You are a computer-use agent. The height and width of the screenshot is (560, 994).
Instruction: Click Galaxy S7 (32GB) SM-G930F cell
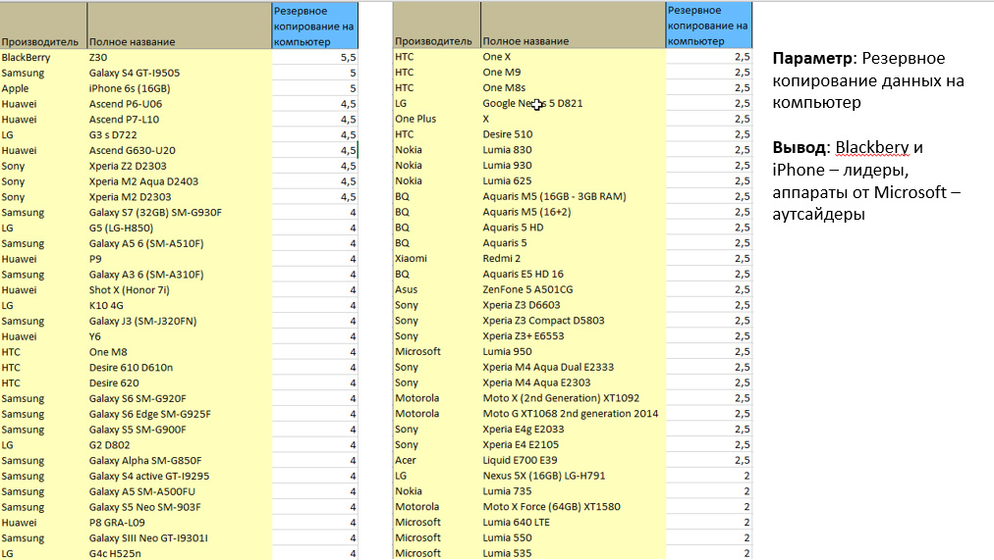180,213
